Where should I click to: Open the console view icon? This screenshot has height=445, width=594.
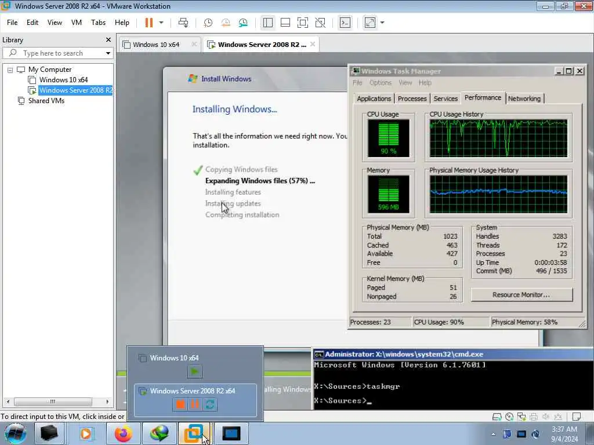(345, 23)
